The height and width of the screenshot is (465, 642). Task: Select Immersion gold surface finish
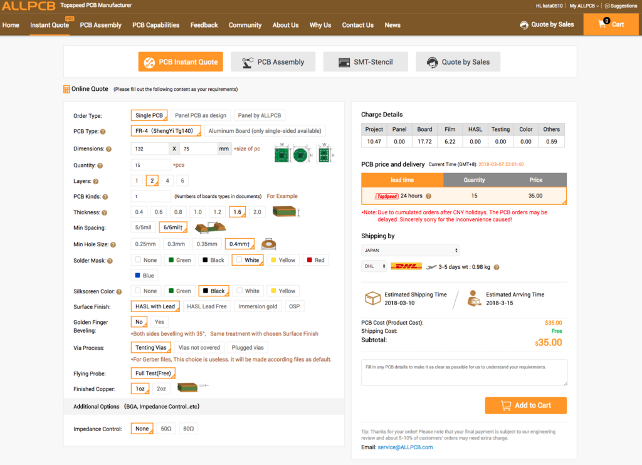pyautogui.click(x=258, y=306)
